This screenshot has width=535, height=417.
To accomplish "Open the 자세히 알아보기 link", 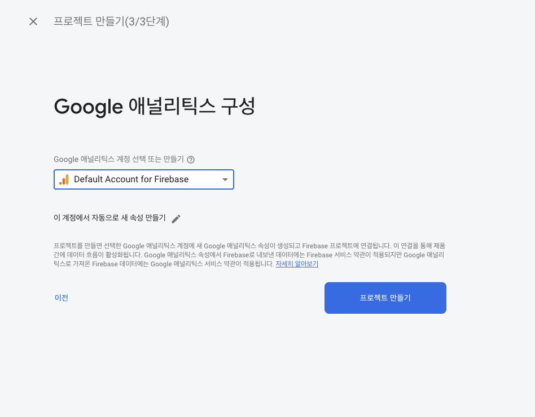I will [x=297, y=264].
